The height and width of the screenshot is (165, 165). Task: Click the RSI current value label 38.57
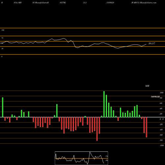(x=152, y=43)
